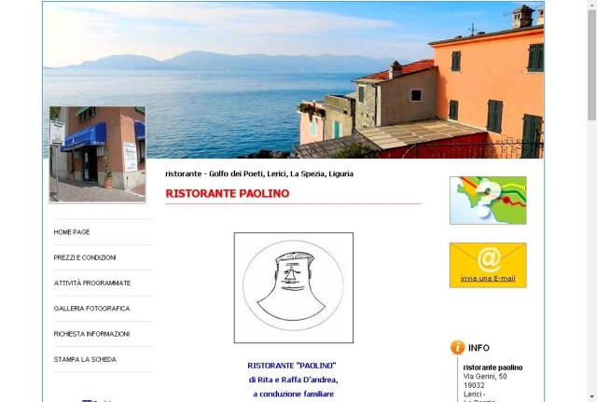Open GALLERIA FOTOGRAFICA page
The image size is (597, 402).
tap(91, 309)
